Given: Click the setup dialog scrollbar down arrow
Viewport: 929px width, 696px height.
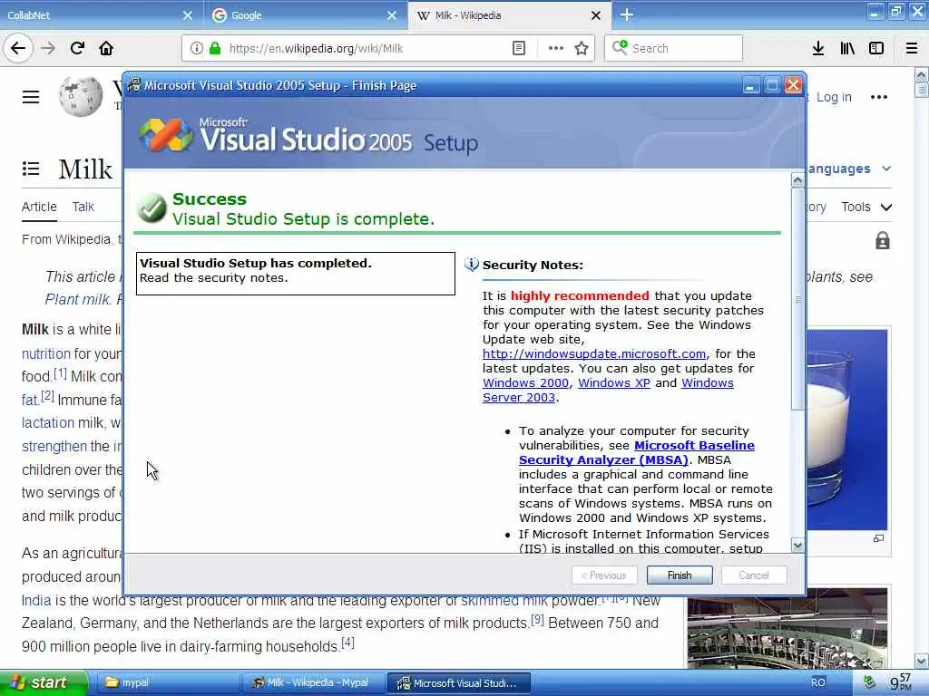Looking at the screenshot, I should click(797, 546).
